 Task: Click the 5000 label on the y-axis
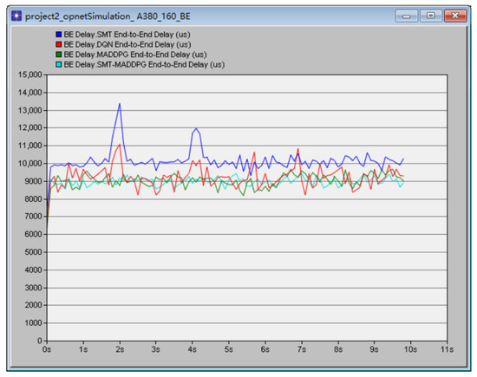tap(33, 252)
